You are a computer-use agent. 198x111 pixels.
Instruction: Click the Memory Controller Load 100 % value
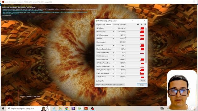[x=121, y=49]
